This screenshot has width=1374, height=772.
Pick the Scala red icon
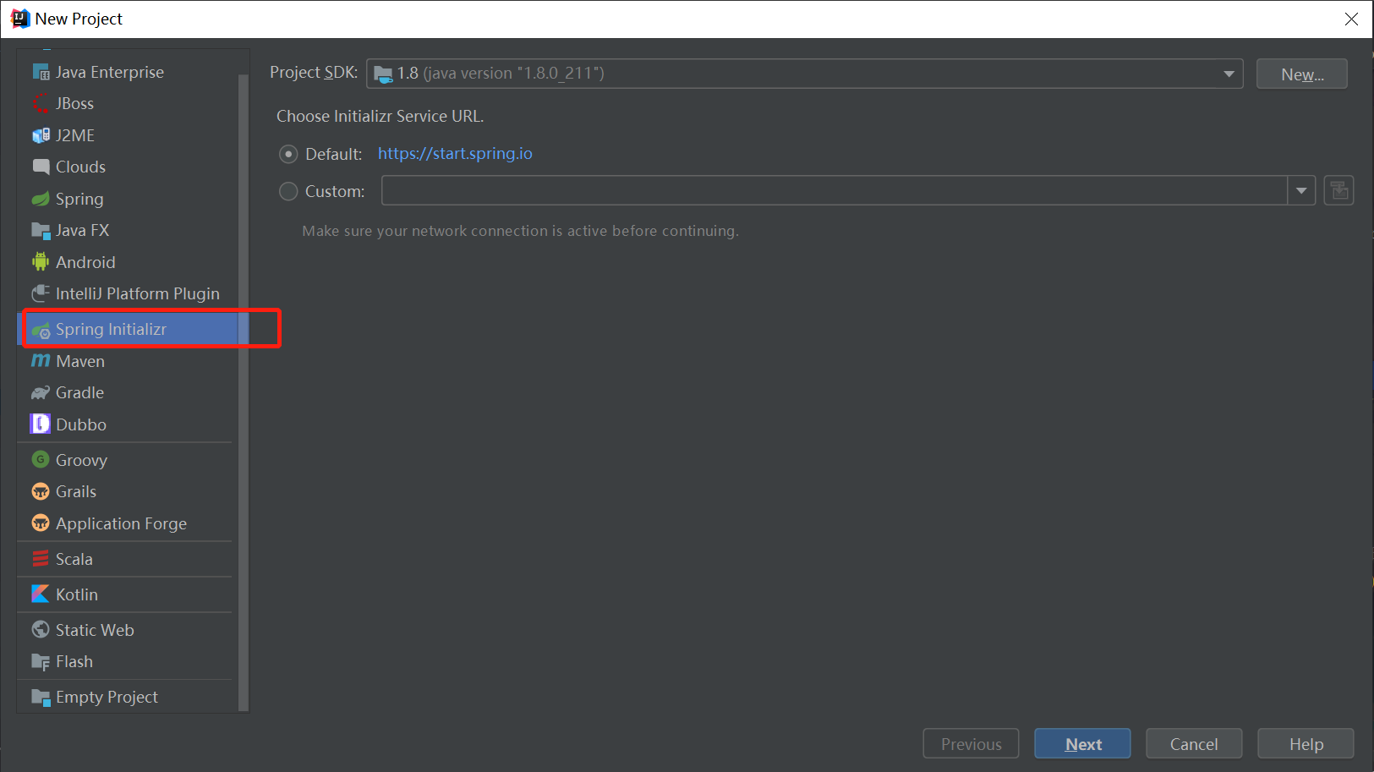pyautogui.click(x=40, y=559)
